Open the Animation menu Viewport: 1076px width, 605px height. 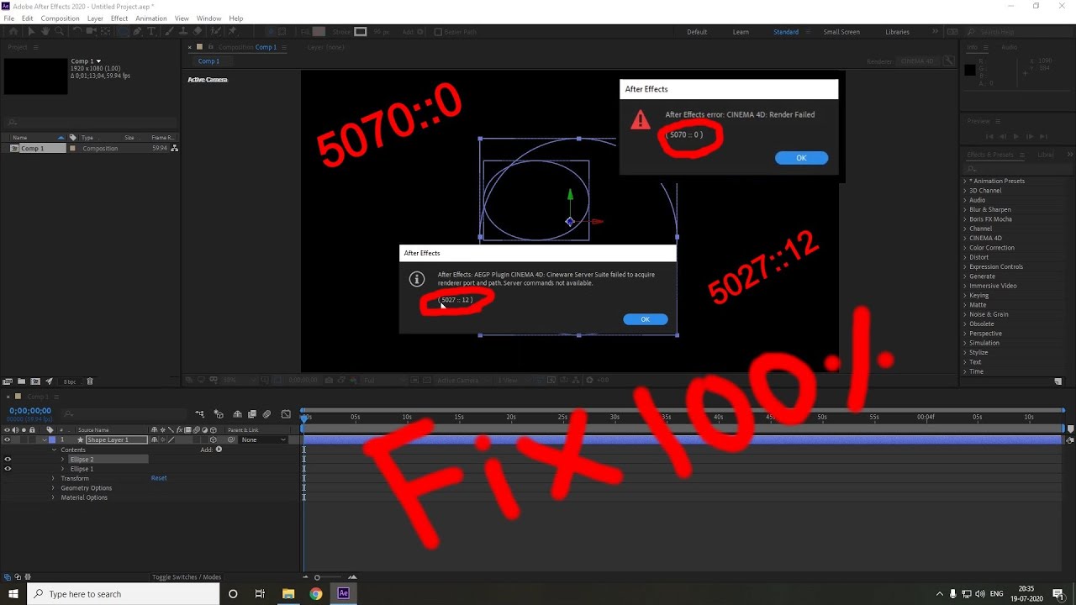pos(151,18)
